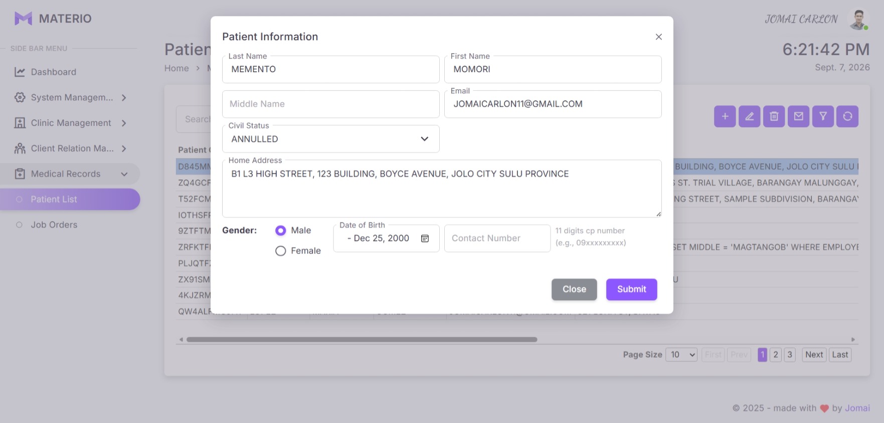
Task: Click the edit pencil icon
Action: point(749,116)
